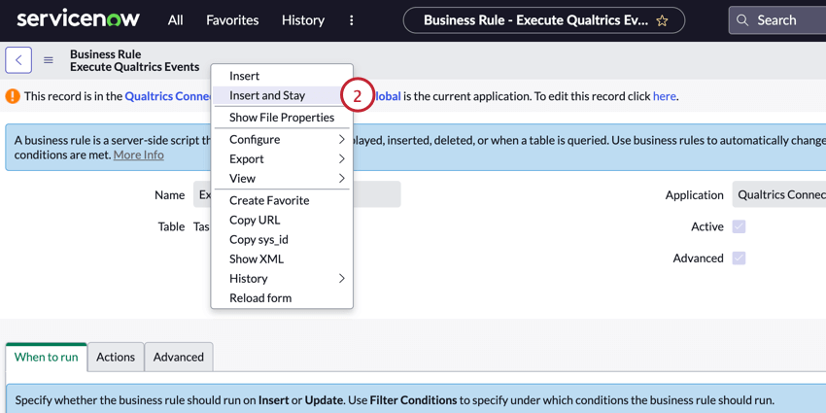Screen dimensions: 826x413
Task: Open the three-dot more menu in header
Action: click(352, 20)
